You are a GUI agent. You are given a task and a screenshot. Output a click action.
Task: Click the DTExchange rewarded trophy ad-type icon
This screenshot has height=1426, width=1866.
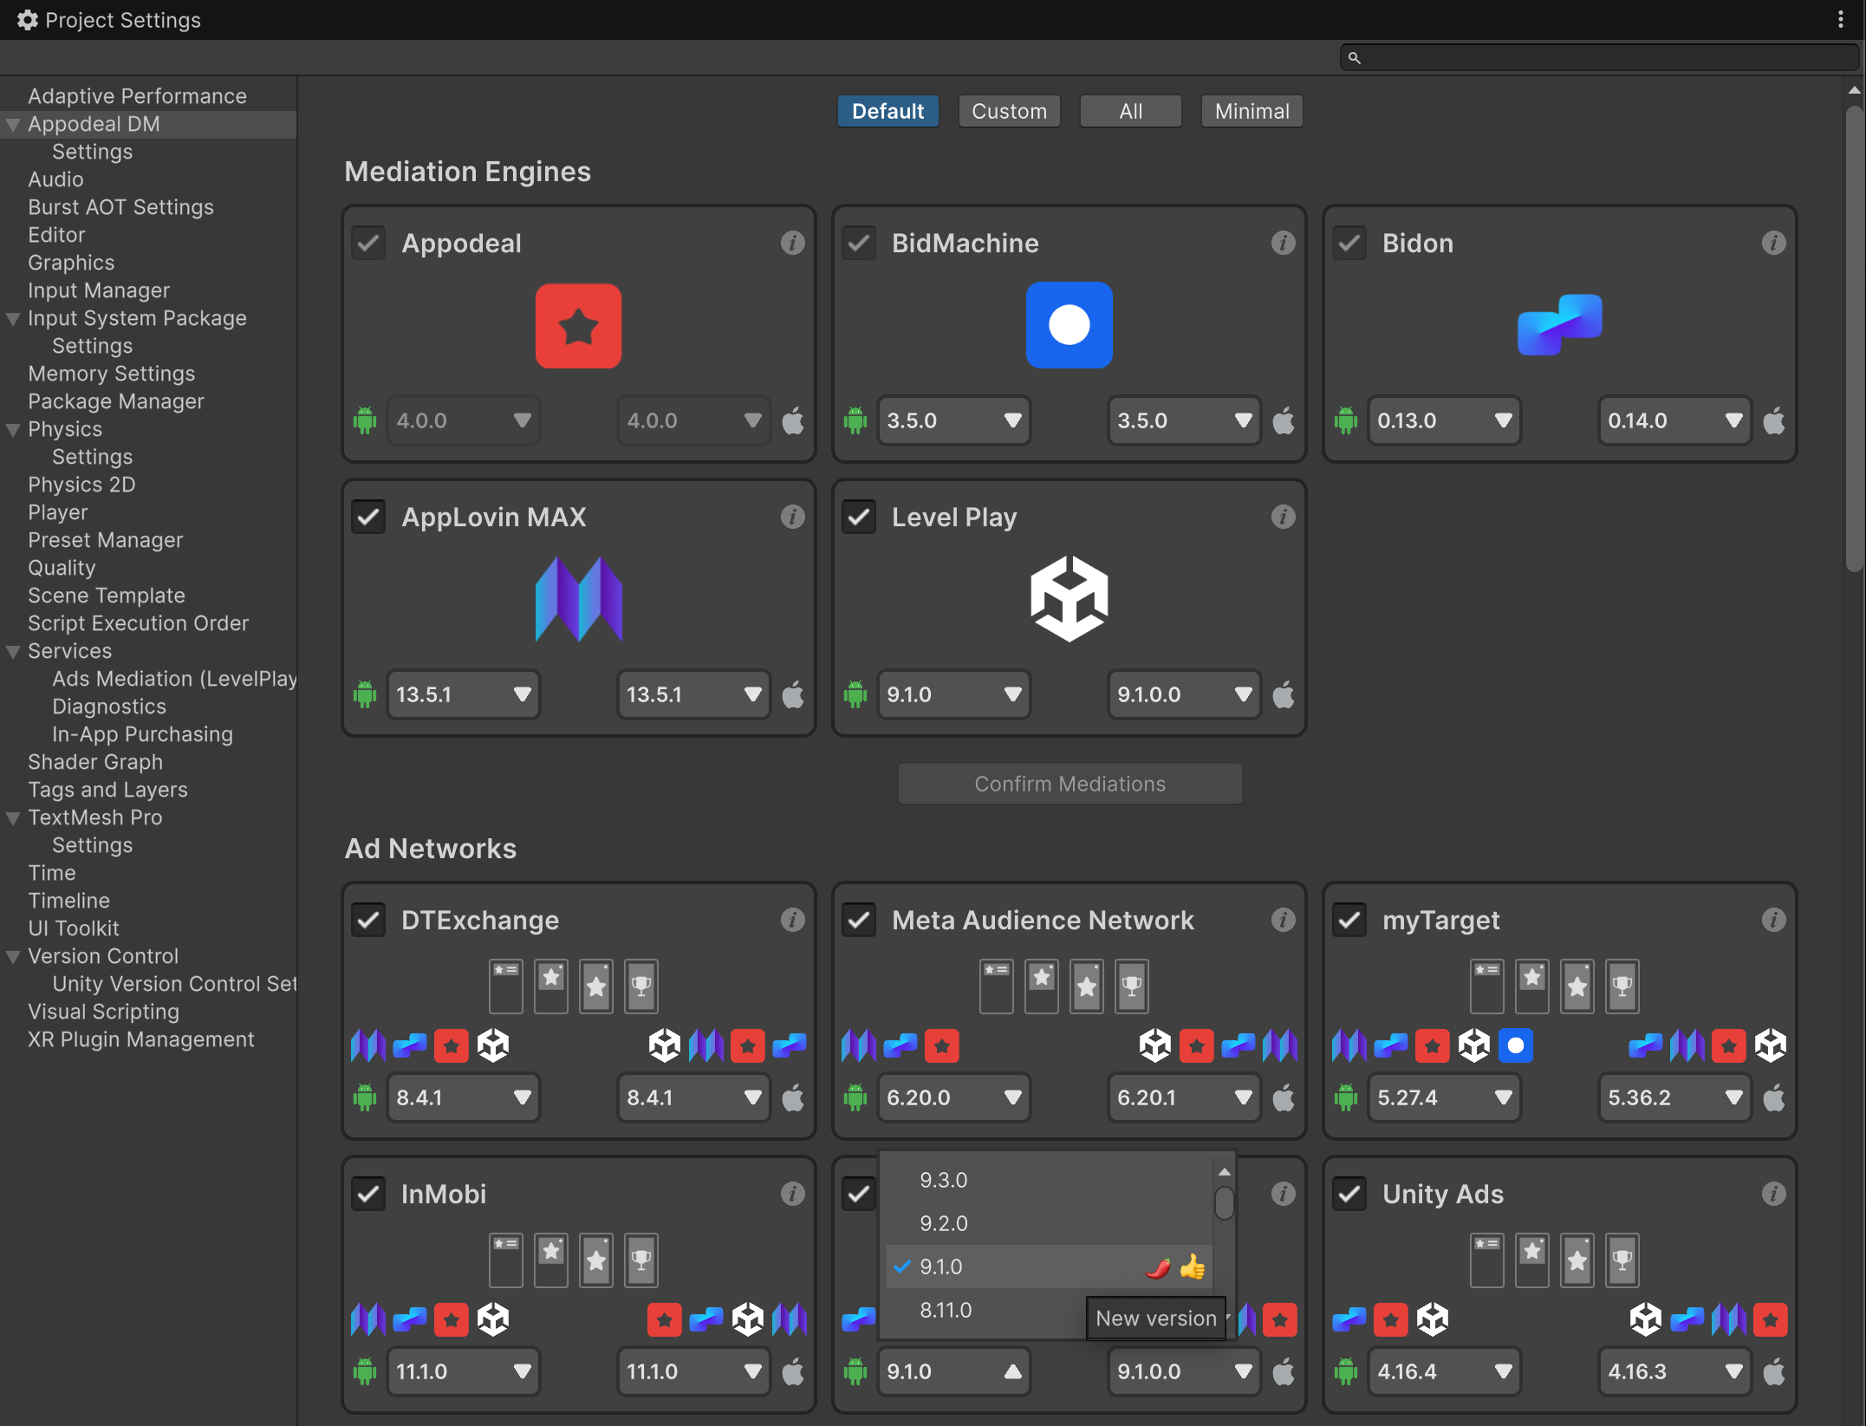641,986
